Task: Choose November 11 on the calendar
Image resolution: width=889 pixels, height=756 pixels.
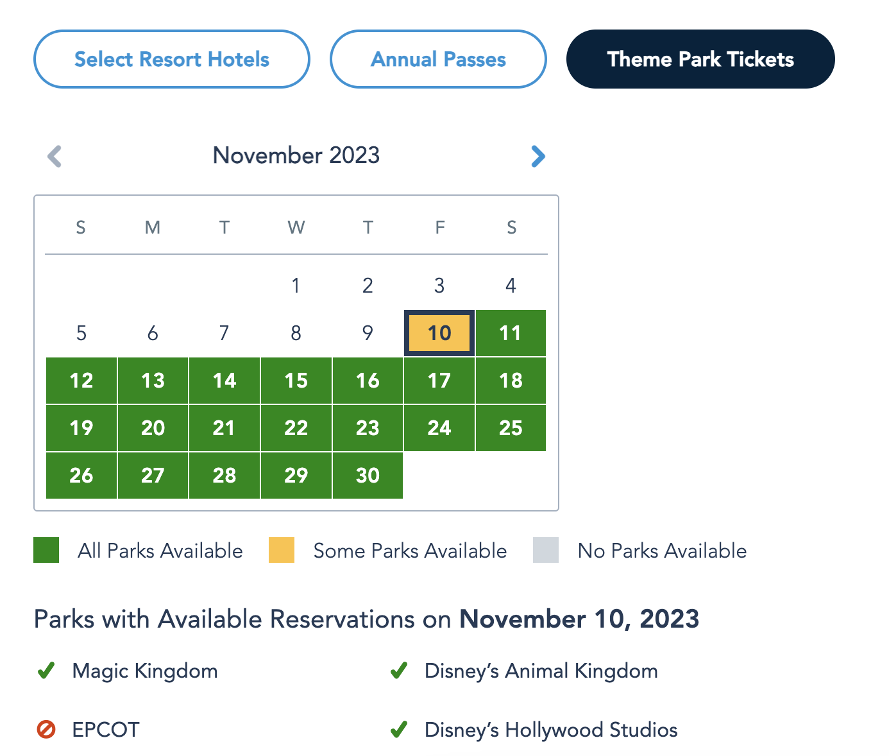Action: point(511,333)
